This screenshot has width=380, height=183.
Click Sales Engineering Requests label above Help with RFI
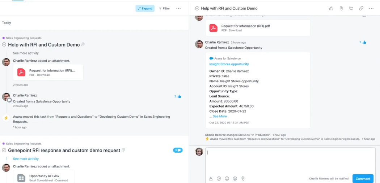(x=24, y=38)
